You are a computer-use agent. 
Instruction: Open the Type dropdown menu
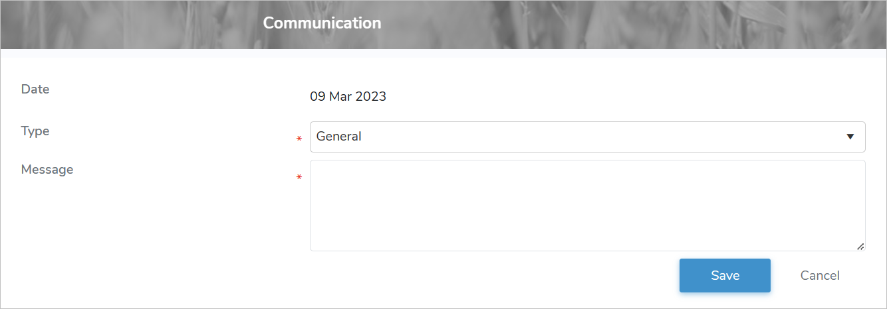tap(587, 137)
